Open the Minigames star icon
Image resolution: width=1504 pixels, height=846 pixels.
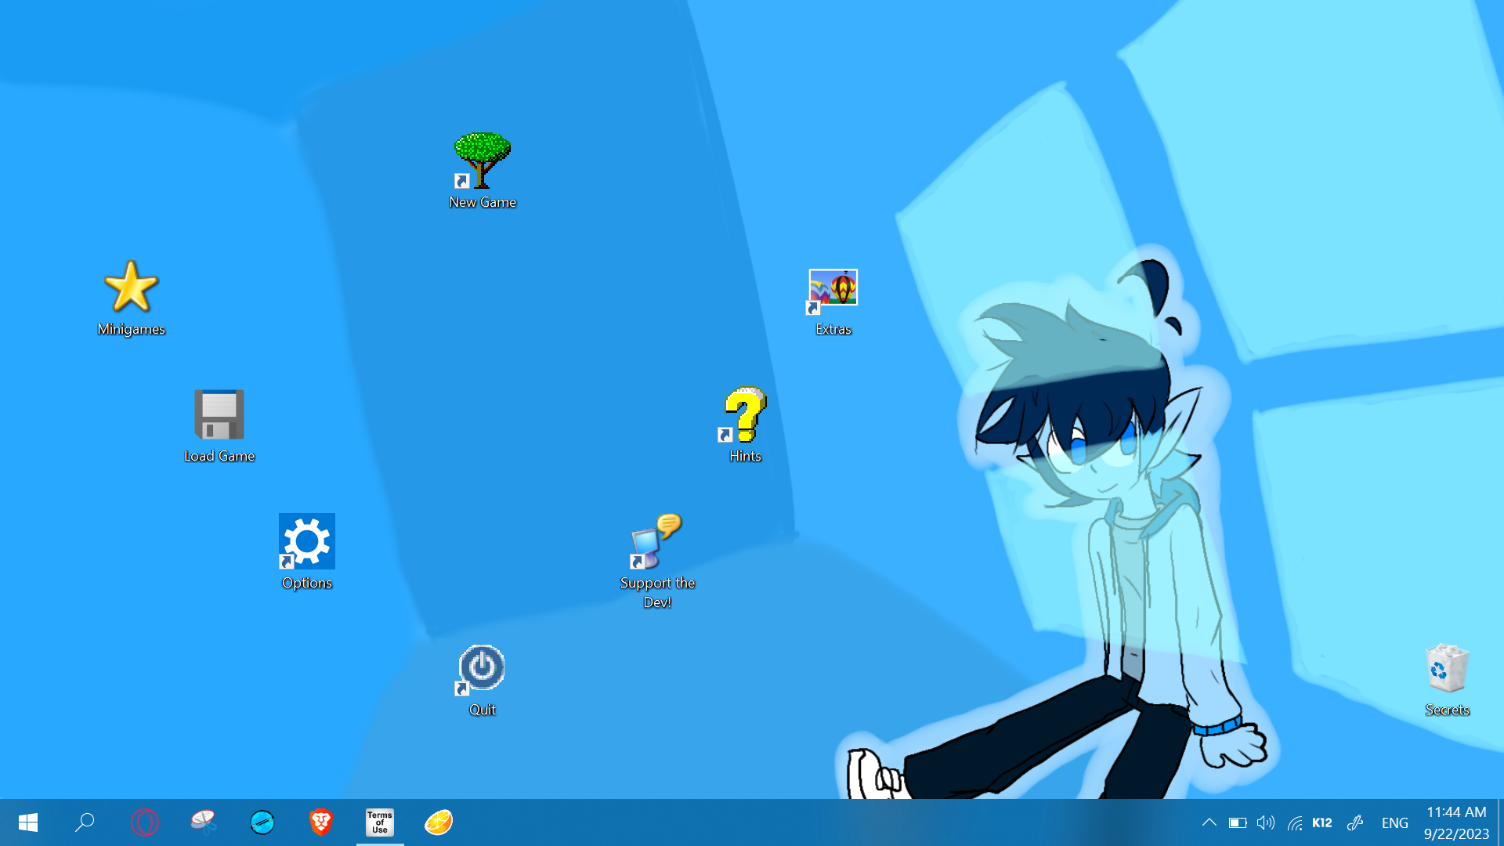point(131,287)
